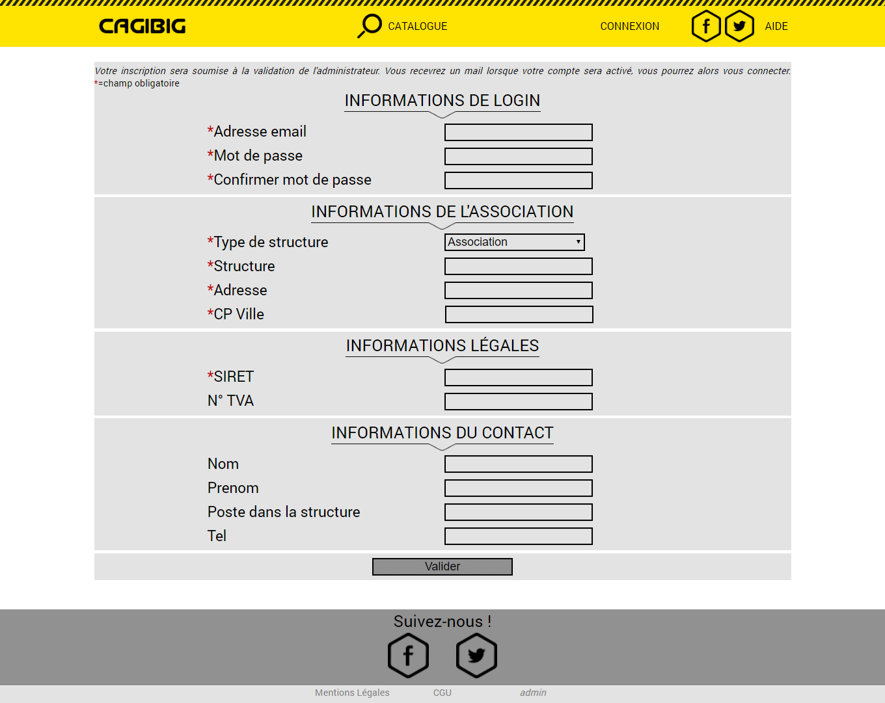Open the footer Twitter icon under Suivez-nous
This screenshot has height=703, width=885.
pyautogui.click(x=476, y=656)
